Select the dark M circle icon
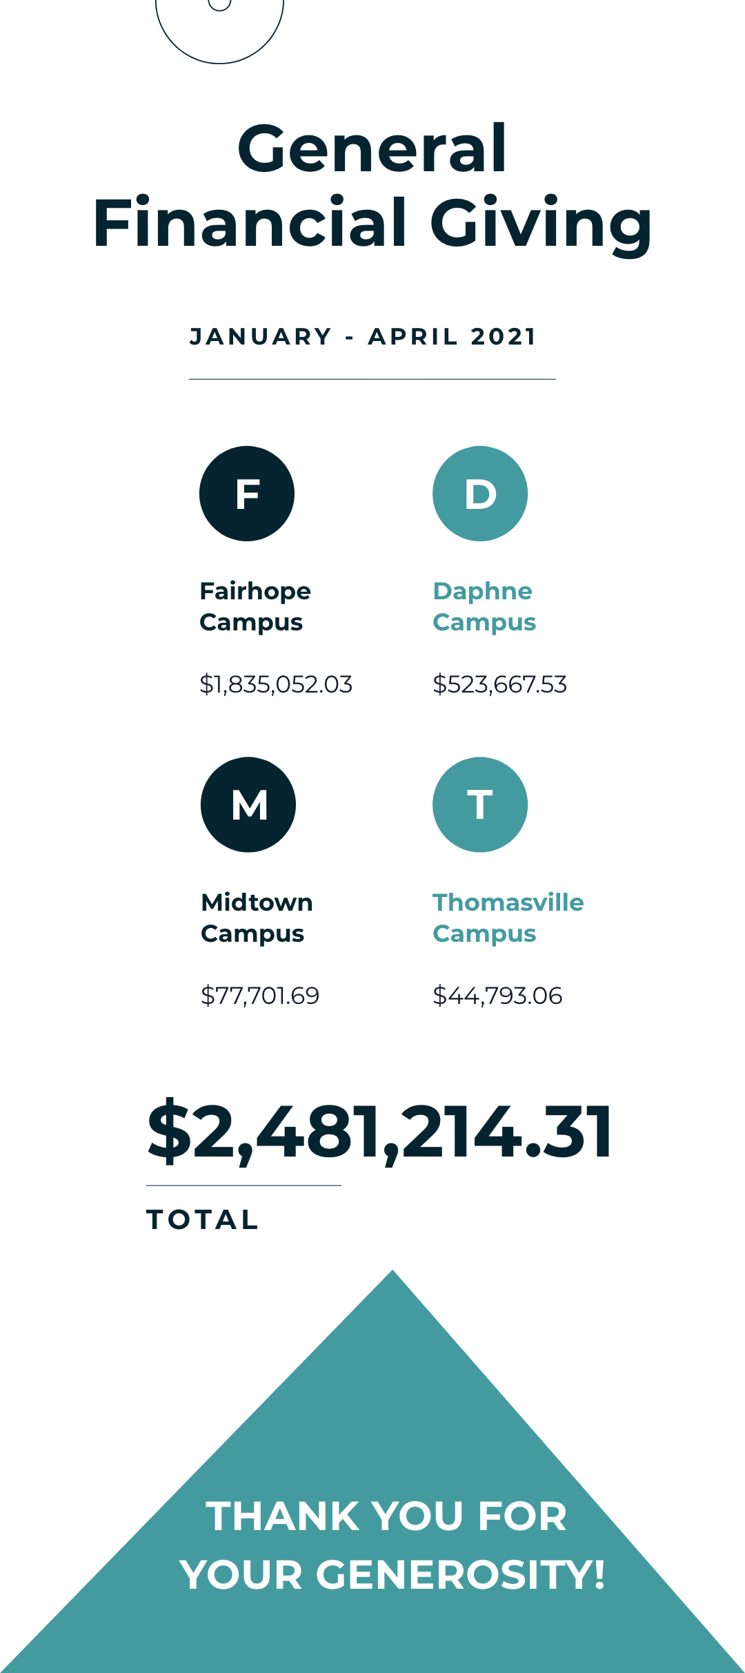 coord(248,805)
